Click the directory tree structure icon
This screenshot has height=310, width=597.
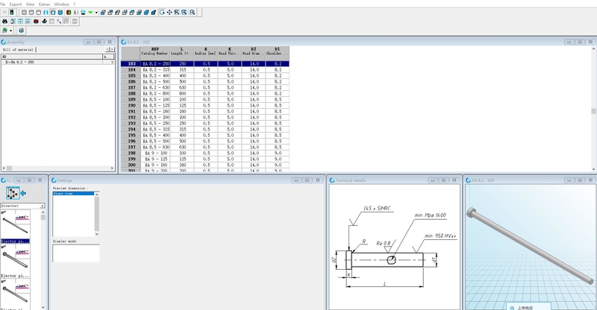pos(13,193)
